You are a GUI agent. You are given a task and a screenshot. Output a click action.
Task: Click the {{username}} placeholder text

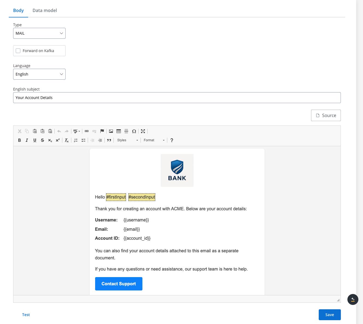[136, 220]
